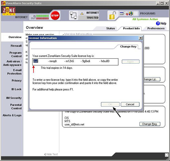Click the ZA title bar icon
Image resolution: width=170 pixels, height=161 pixels.
click(4, 3)
